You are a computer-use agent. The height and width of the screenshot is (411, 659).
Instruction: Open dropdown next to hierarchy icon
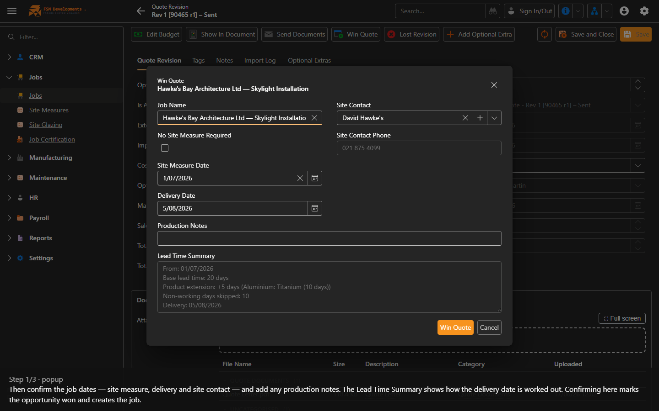(607, 11)
